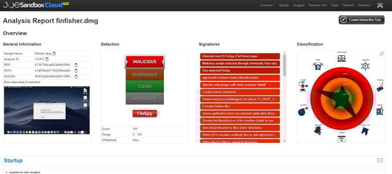392x174 pixels.
Task: Click the MD5 hash value text
Action: coord(54,65)
